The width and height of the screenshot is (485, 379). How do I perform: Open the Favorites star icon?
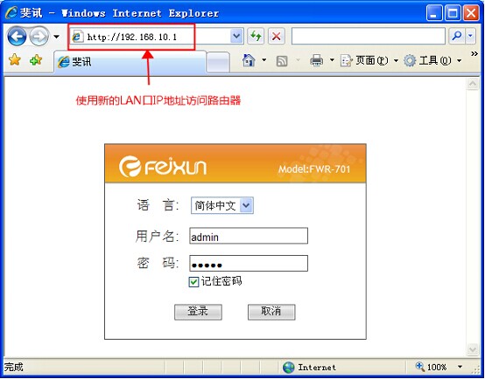click(15, 59)
